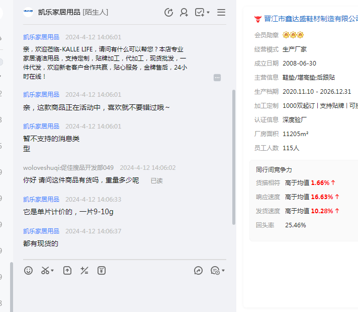Click the member medal badges
This screenshot has height=312, width=358.
pyautogui.click(x=293, y=35)
